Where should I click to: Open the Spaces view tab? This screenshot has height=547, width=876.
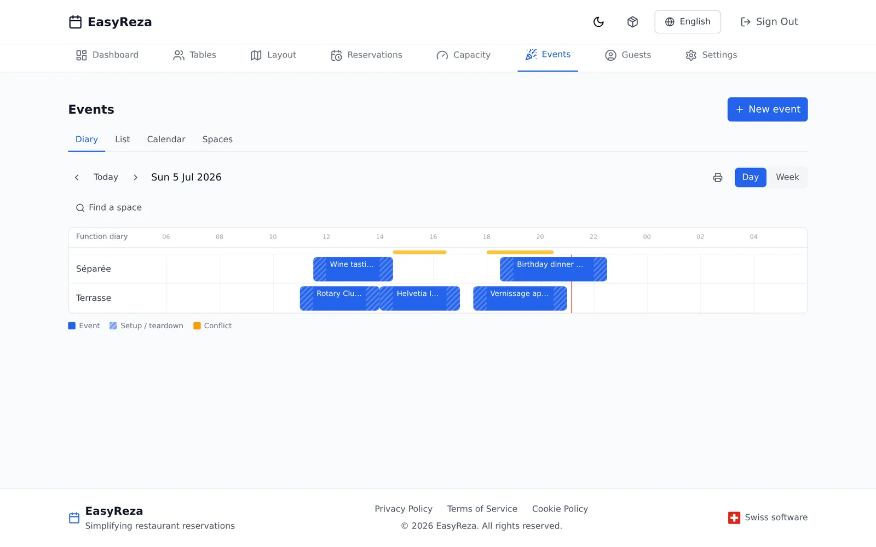[217, 139]
